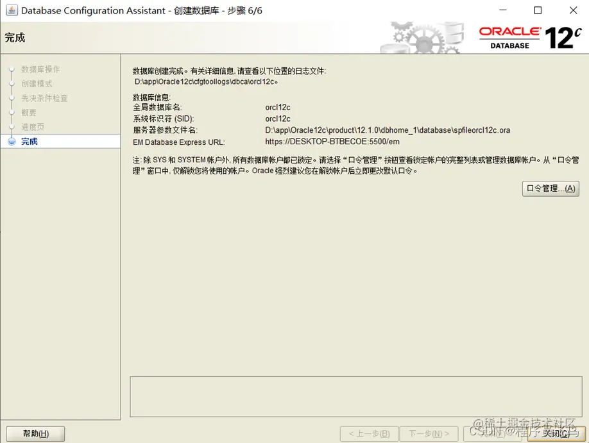Viewport: 589px width, 443px height.
Task: Click the log path D:\app\Oracle12c\cfgtoollogs\dbca\orcl12c
Action: 205,81
